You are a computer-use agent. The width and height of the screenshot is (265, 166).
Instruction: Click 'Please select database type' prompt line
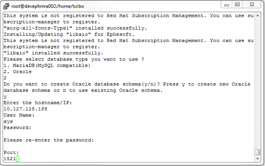coord(73,59)
